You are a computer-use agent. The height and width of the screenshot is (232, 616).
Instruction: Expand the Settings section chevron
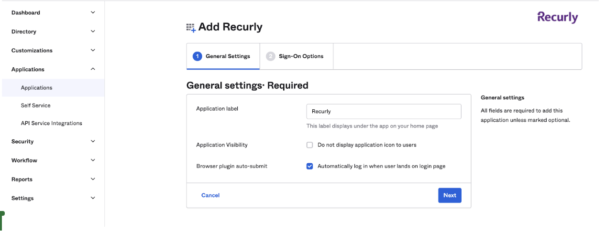coord(93,198)
